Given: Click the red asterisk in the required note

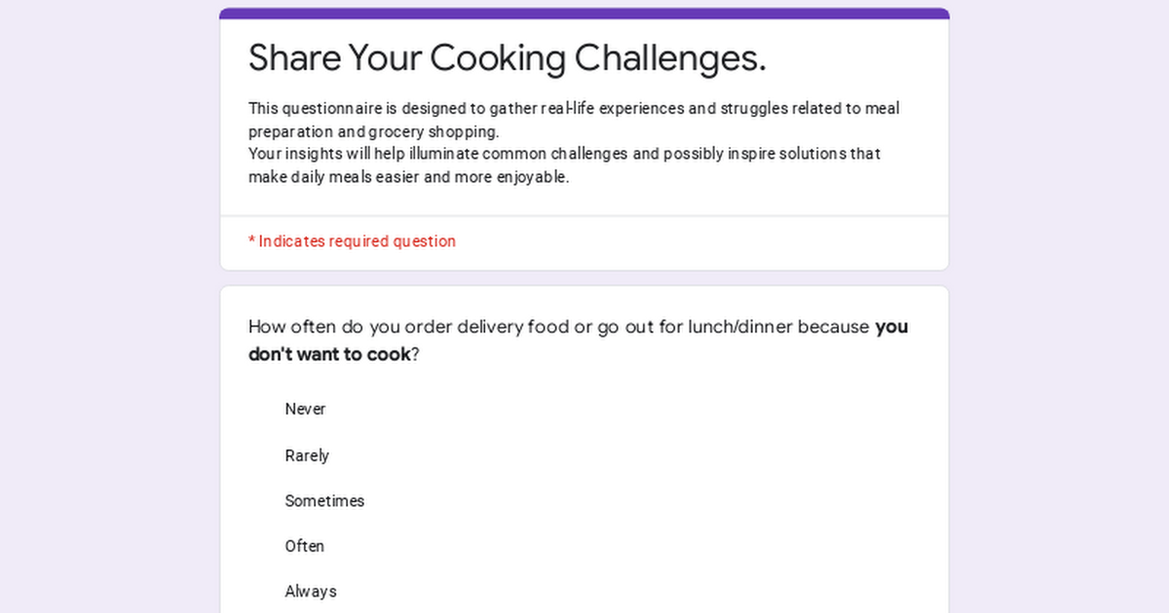Looking at the screenshot, I should coord(251,239).
